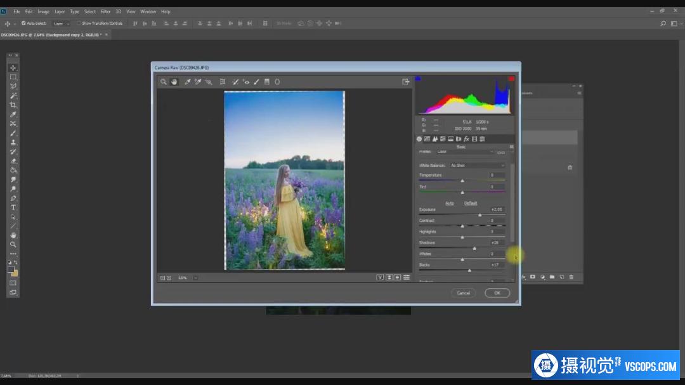Toggle the highlight clipping warning on histogram
685x385 pixels.
(x=511, y=79)
